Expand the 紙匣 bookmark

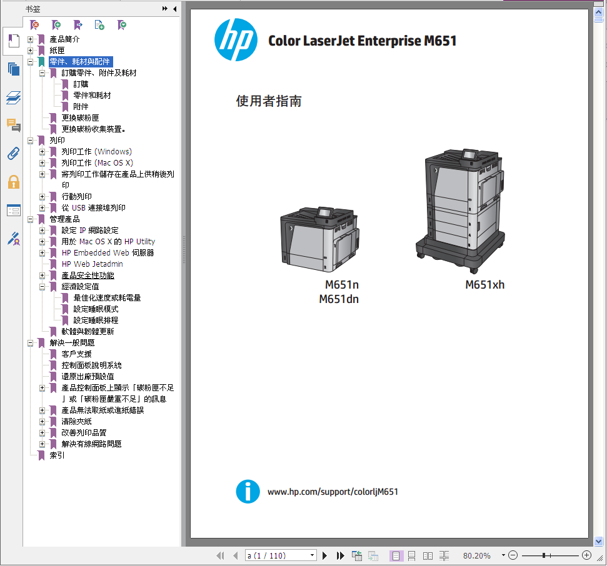[30, 51]
